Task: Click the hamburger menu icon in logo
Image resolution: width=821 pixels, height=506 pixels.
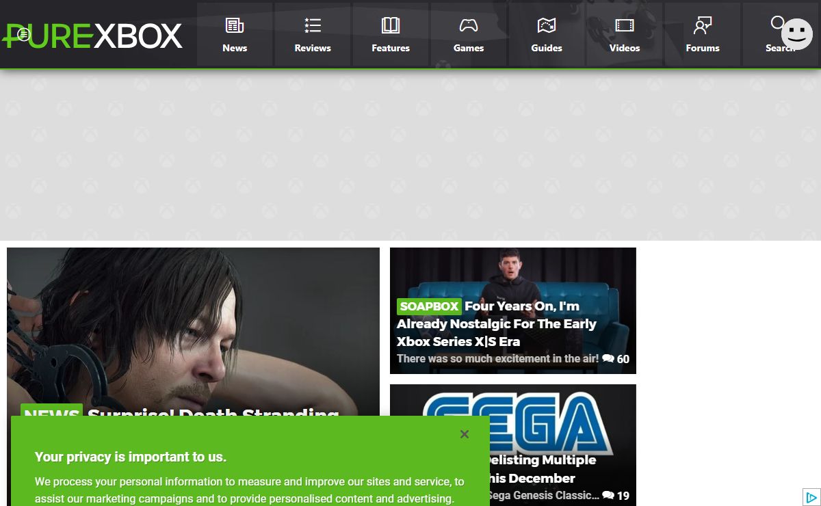Action: click(23, 34)
